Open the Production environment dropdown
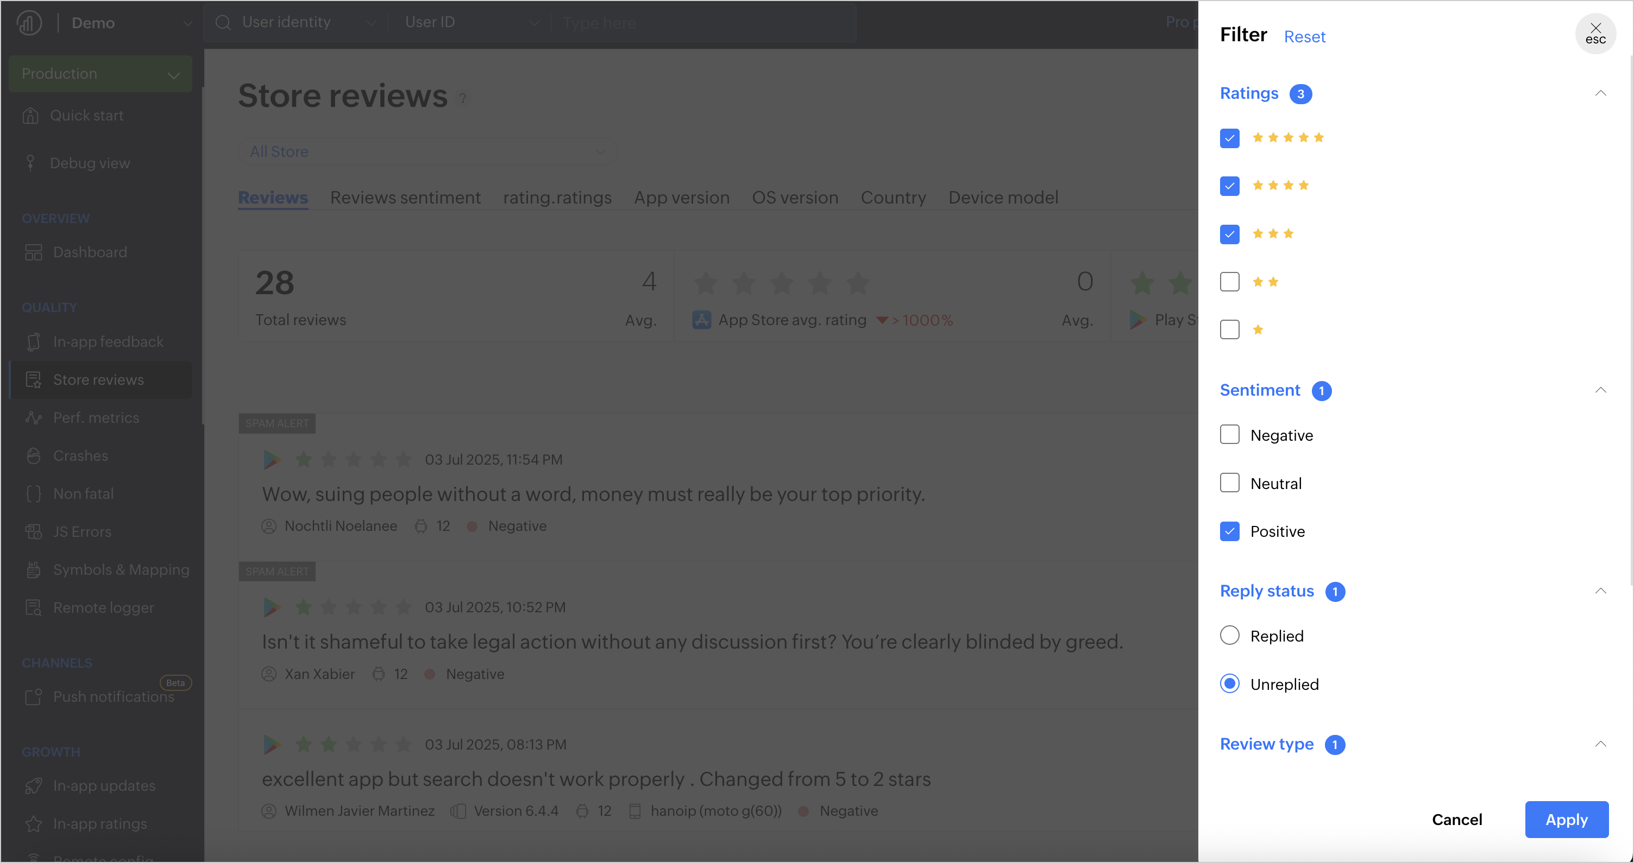1634x863 pixels. click(100, 73)
